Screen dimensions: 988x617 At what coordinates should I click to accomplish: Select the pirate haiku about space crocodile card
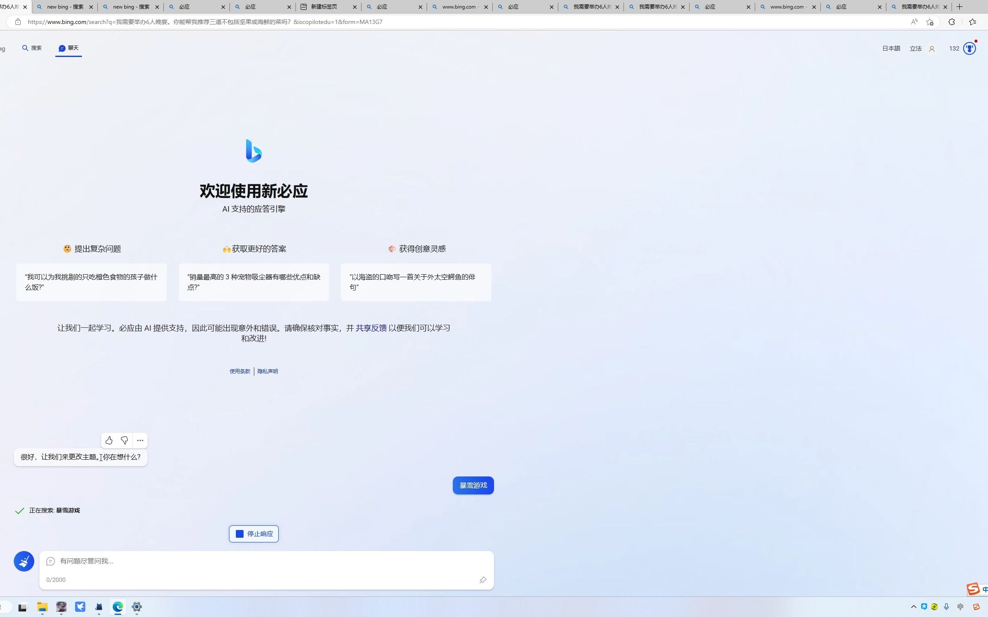(416, 282)
